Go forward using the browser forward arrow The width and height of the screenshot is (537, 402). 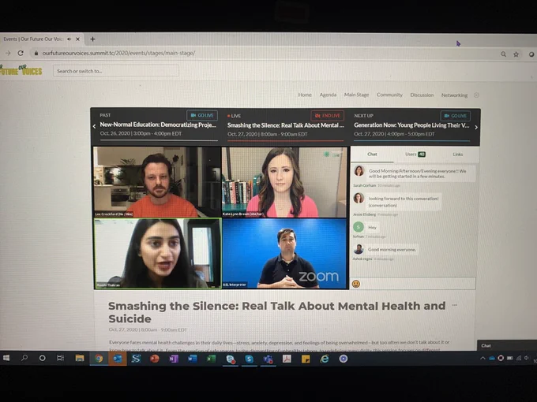click(x=8, y=53)
